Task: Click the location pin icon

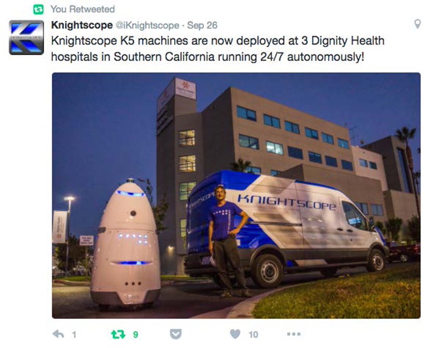Action: click(x=418, y=24)
